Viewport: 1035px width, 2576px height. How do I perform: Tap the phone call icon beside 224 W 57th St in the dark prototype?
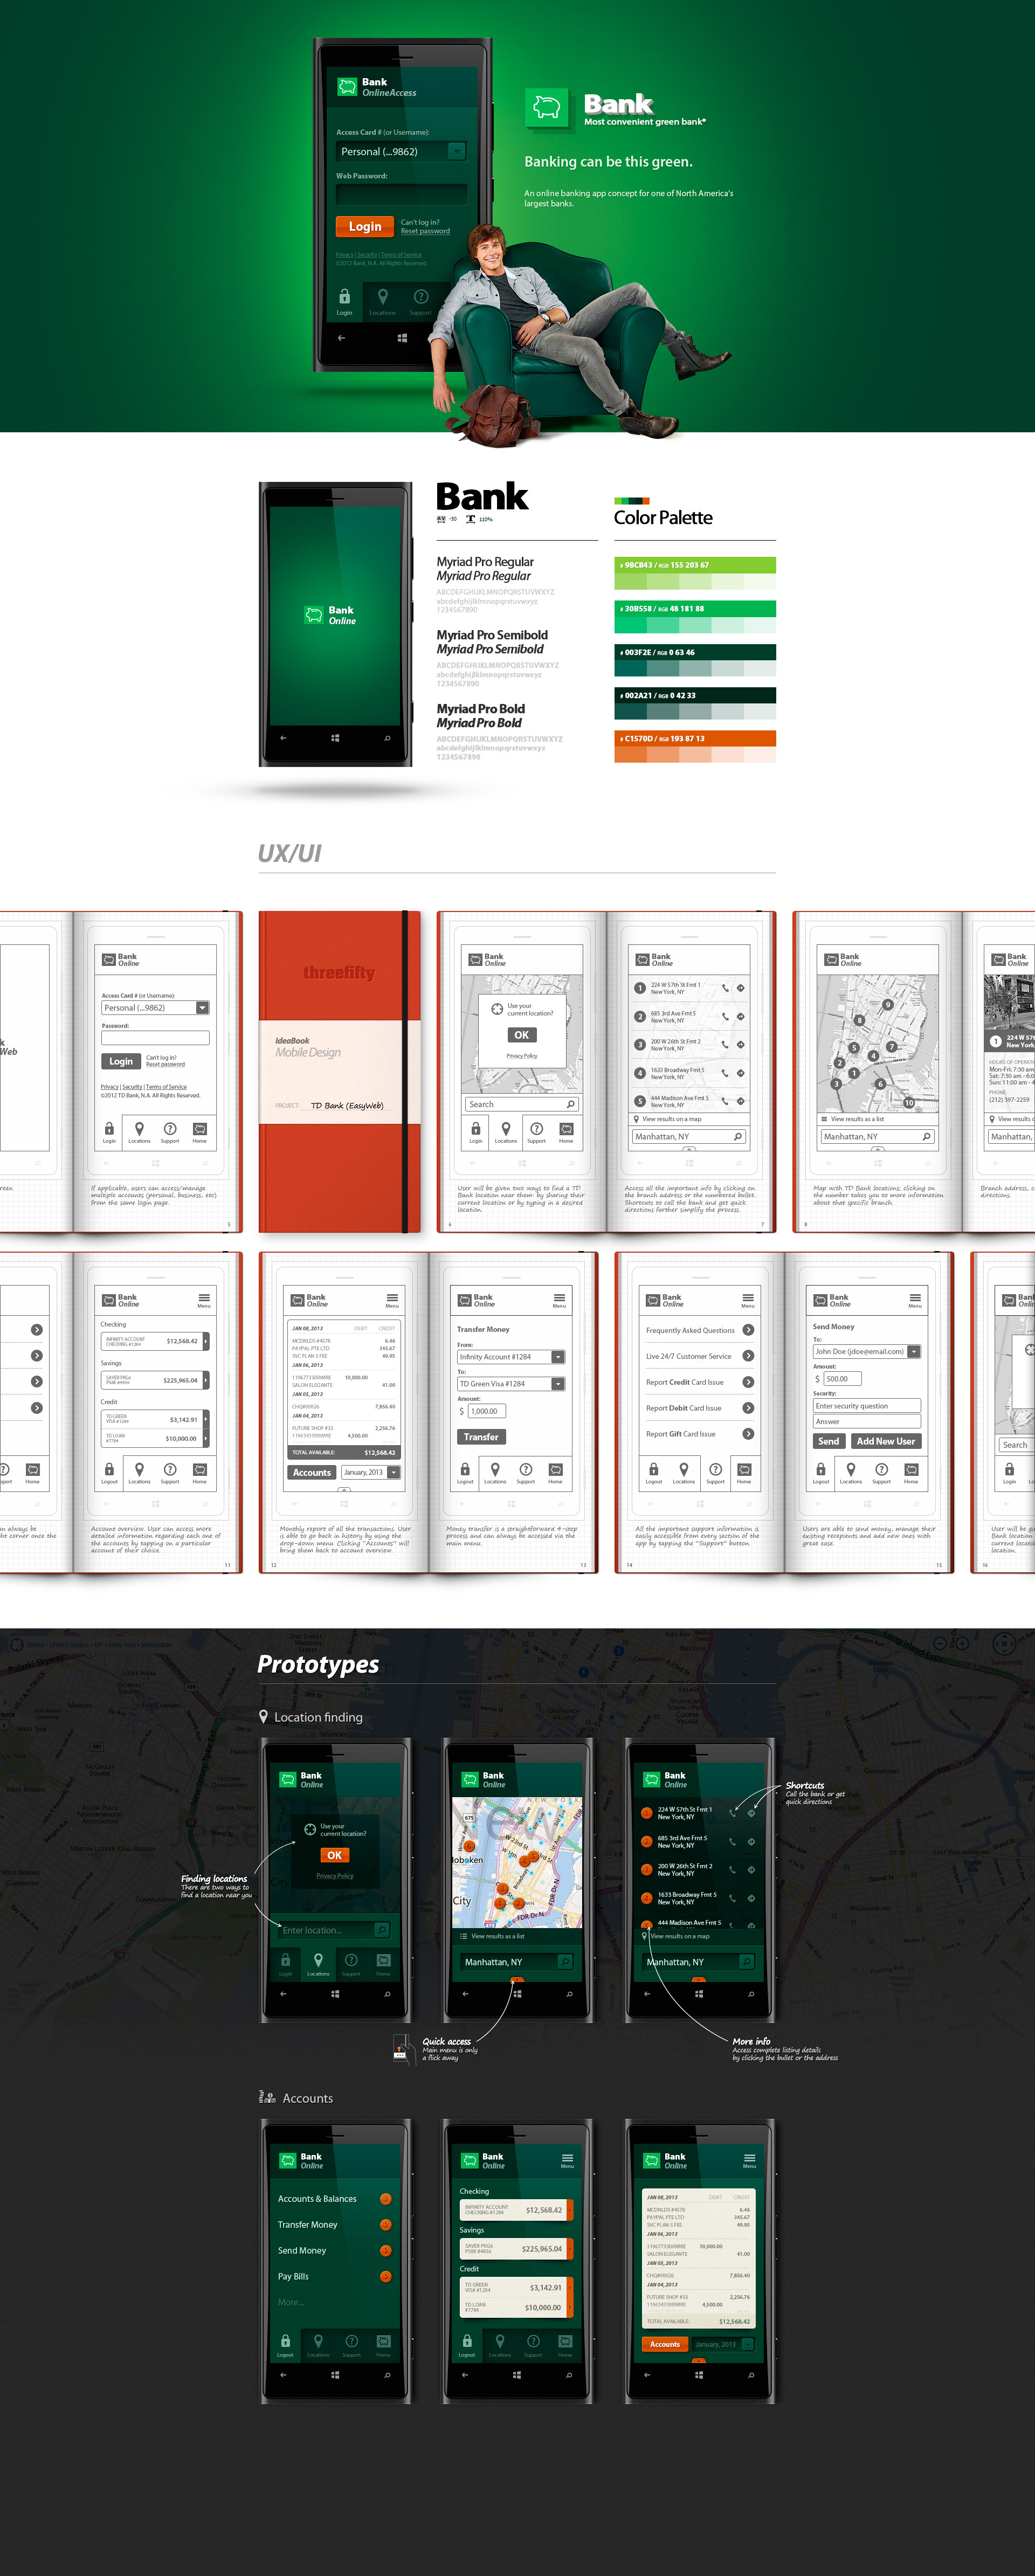pos(733,1813)
